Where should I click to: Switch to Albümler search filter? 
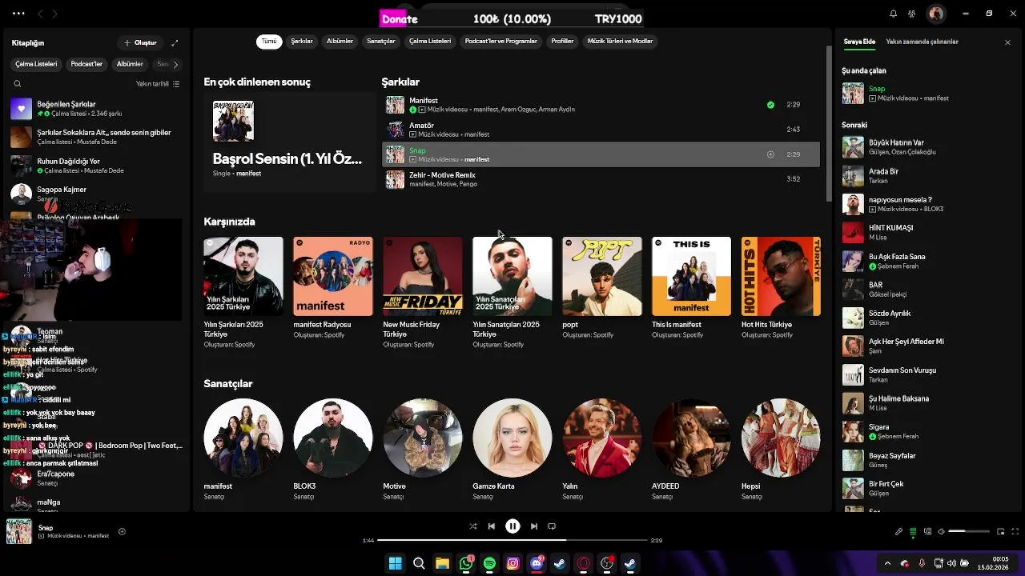[340, 42]
